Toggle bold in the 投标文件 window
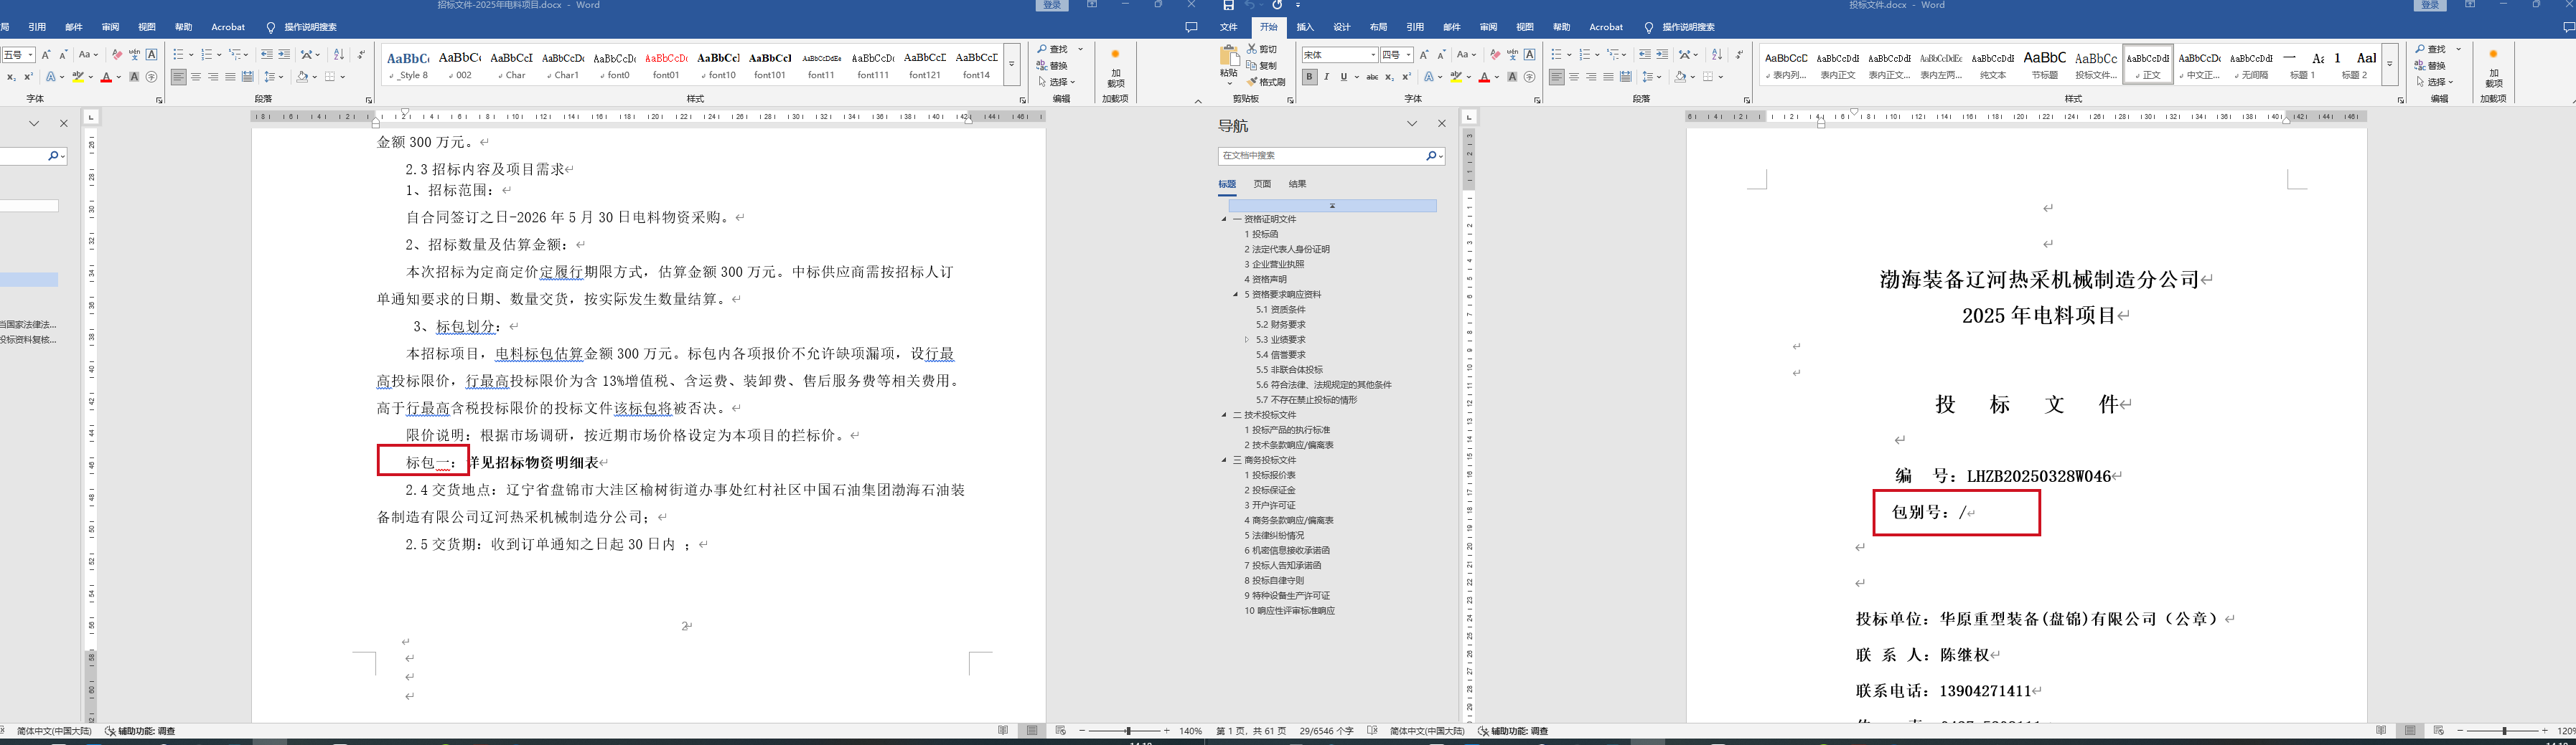The height and width of the screenshot is (745, 2576). point(1309,77)
